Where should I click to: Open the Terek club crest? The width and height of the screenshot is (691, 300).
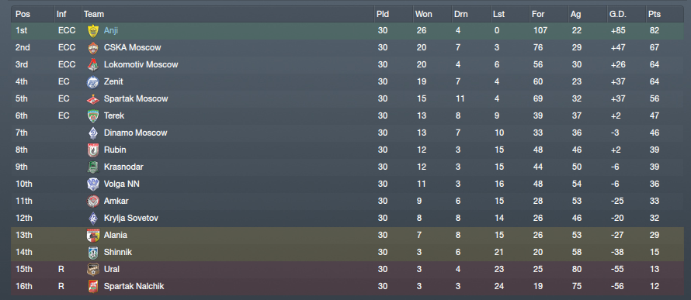coord(93,116)
